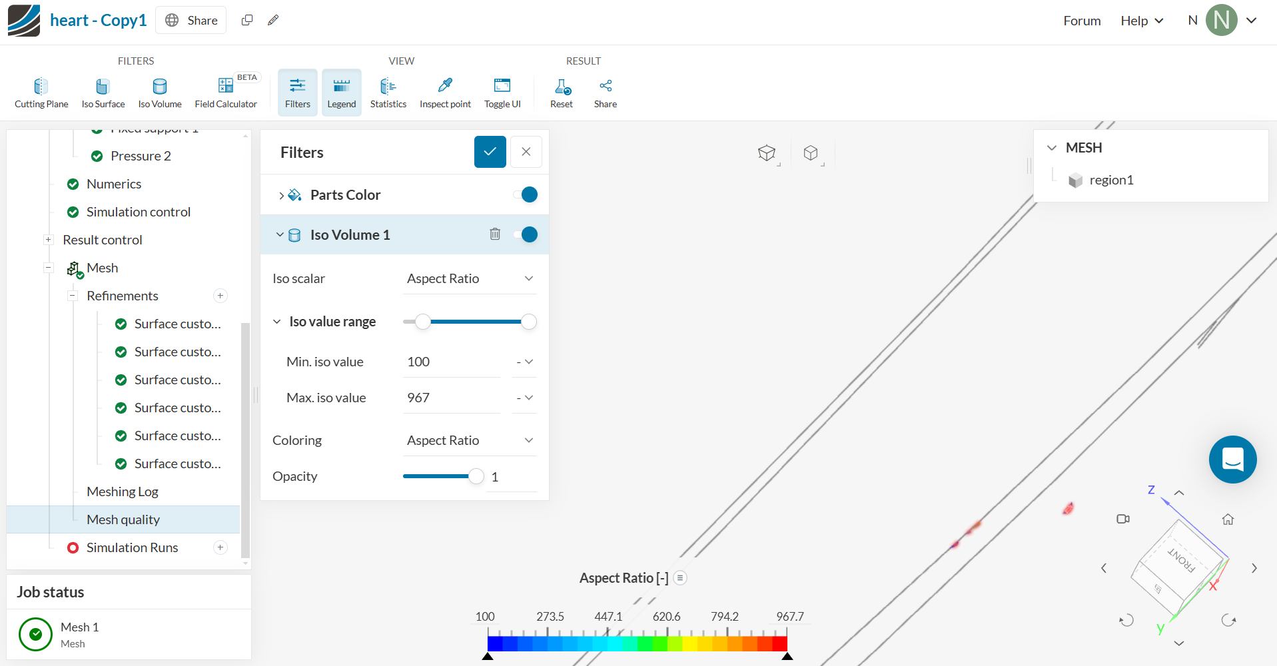Select Simulation Runs tree item
Image resolution: width=1277 pixels, height=666 pixels.
pyautogui.click(x=133, y=547)
